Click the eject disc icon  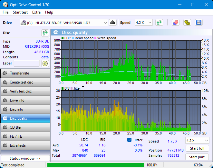pos(112,23)
